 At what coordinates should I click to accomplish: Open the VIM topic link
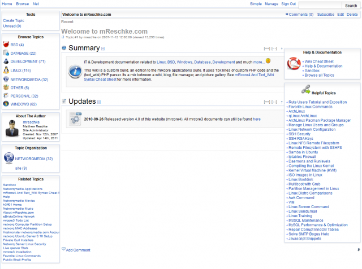pos(291,202)
